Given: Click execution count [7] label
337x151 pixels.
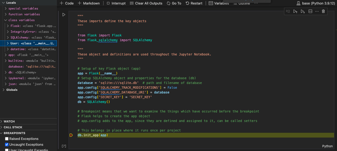Looking at the screenshot, I should [x=64, y=146].
